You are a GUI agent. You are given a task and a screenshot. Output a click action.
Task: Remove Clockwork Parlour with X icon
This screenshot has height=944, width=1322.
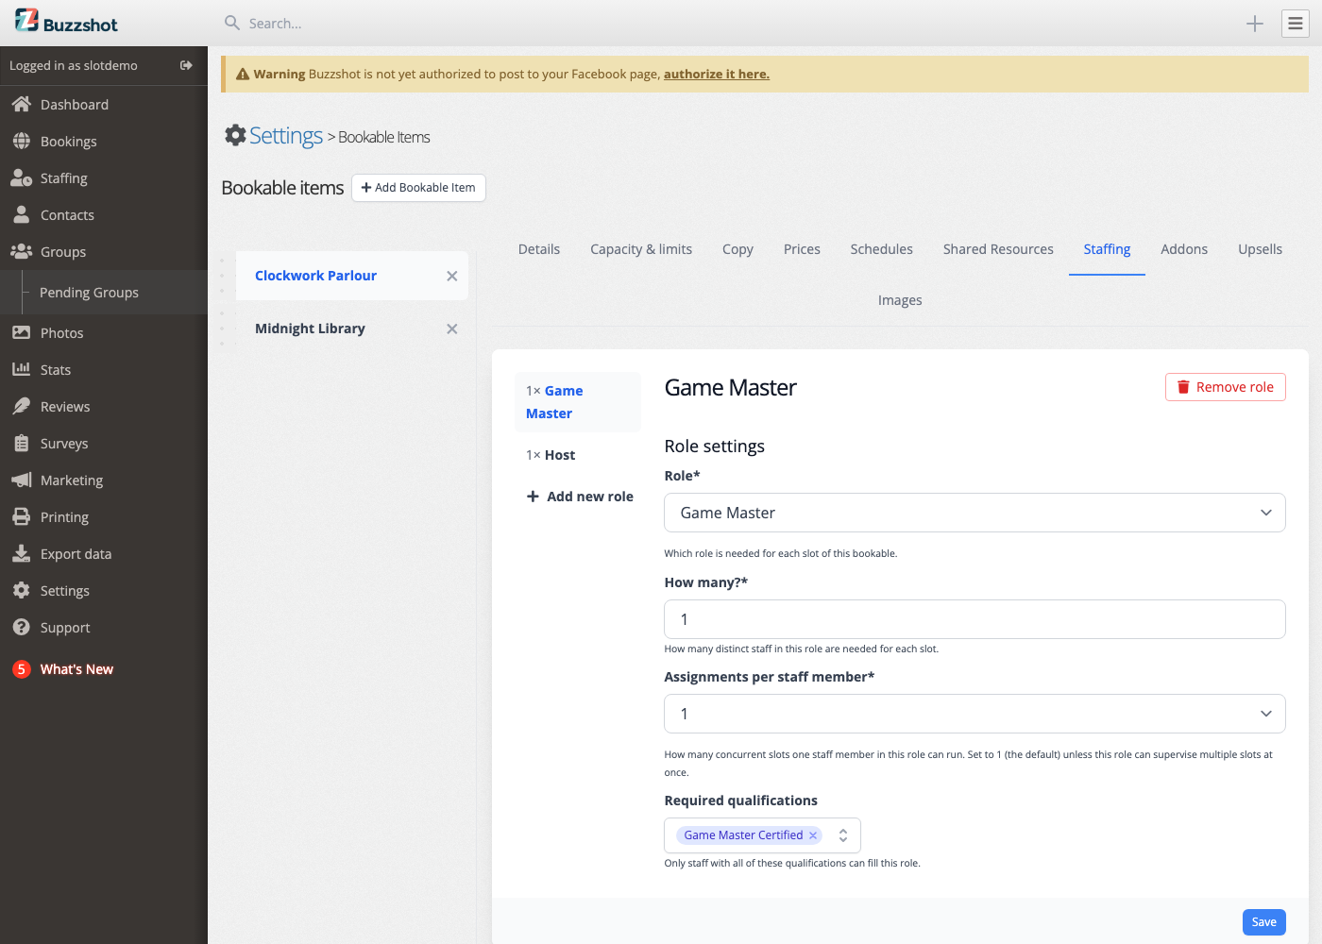(x=451, y=276)
